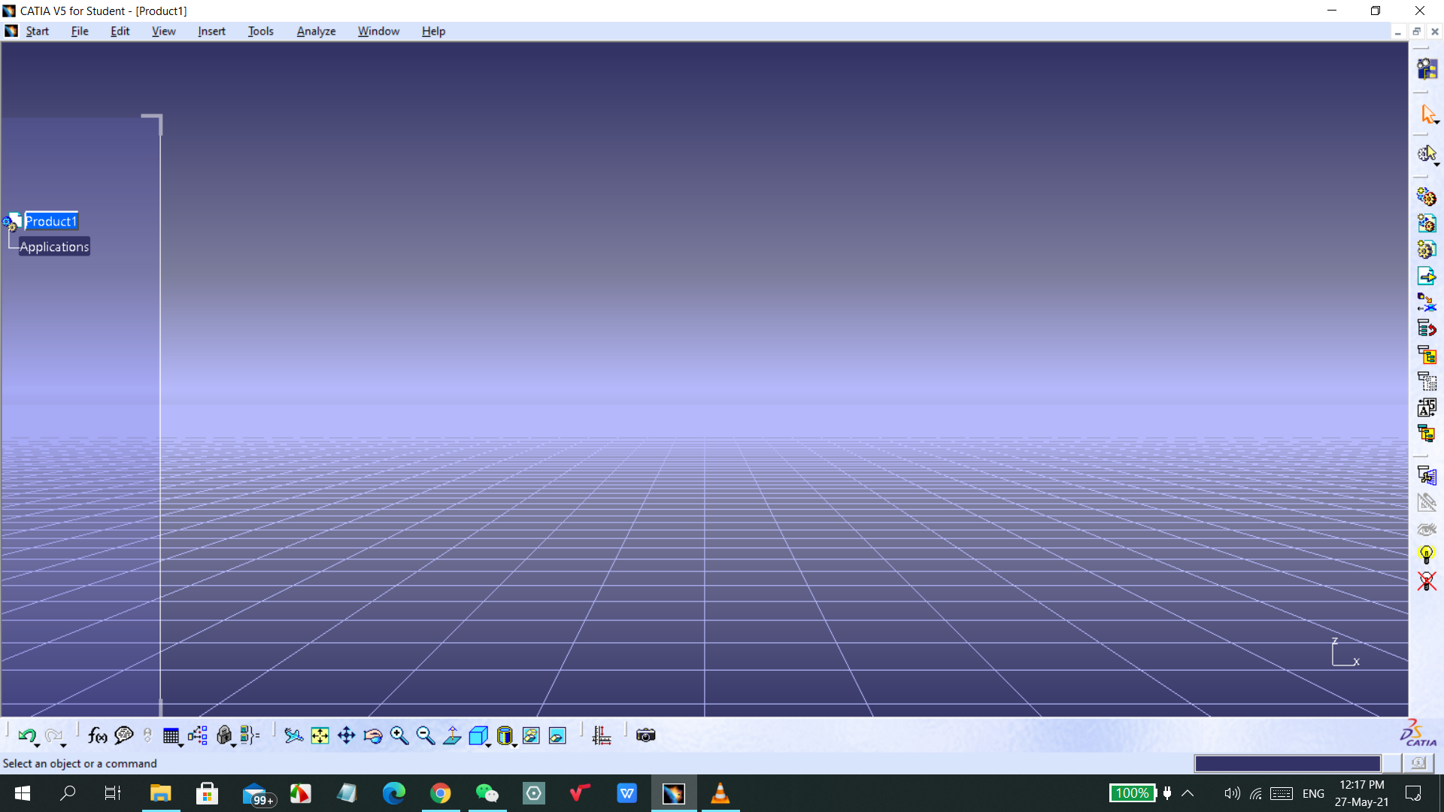The height and width of the screenshot is (812, 1444).
Task: Click the Generate Numbering icon
Action: point(1427,355)
